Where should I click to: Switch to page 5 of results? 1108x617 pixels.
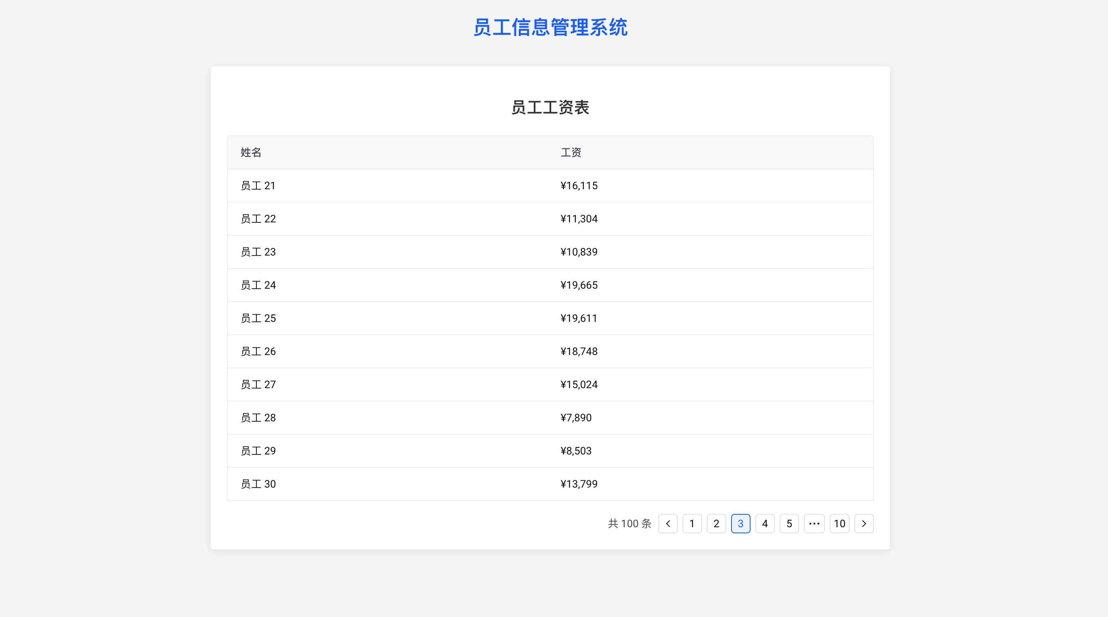(789, 523)
